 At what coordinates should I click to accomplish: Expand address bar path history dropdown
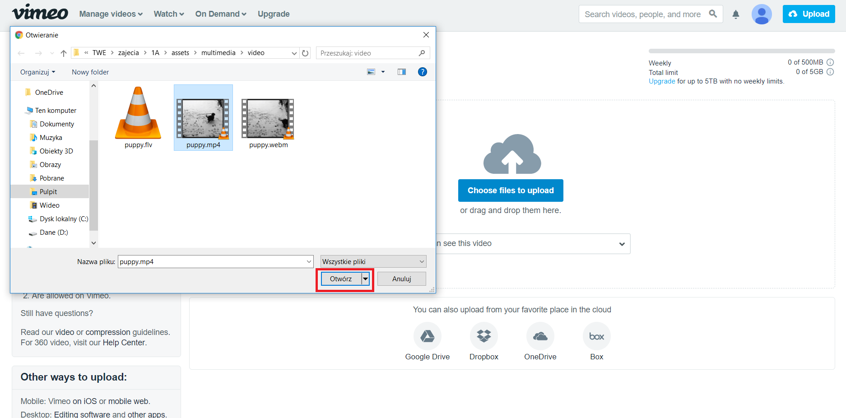tap(294, 53)
